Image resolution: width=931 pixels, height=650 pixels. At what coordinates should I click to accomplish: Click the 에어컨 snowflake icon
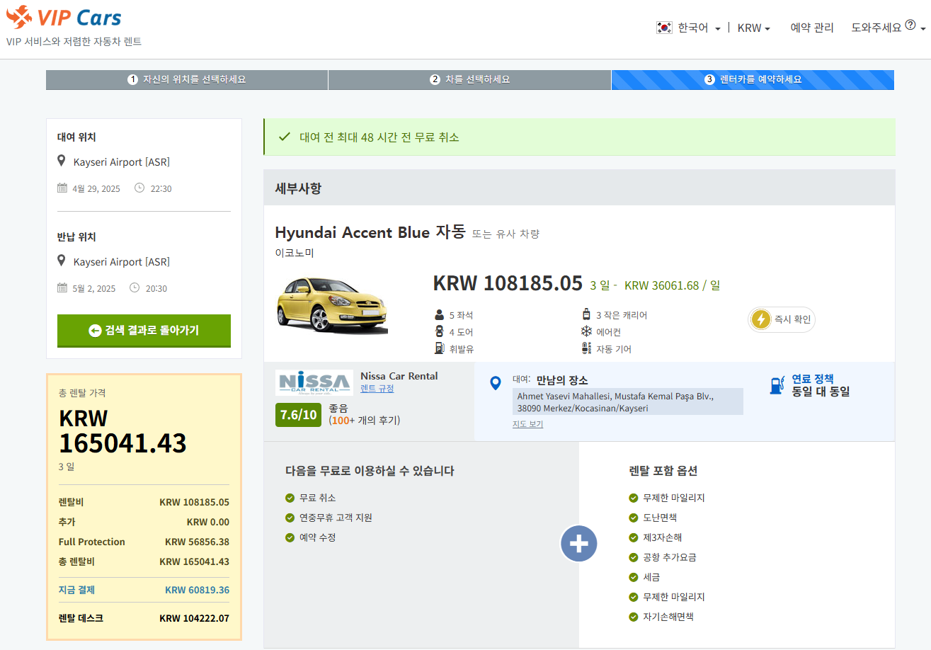click(x=586, y=331)
